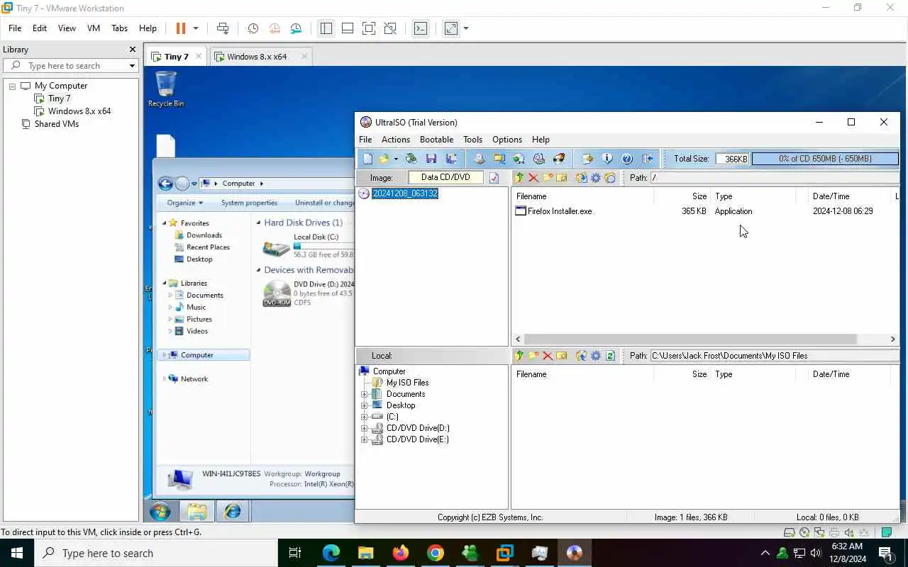Select My ISO Files in Local tree
Screen dimensions: 908x567
[407, 383]
